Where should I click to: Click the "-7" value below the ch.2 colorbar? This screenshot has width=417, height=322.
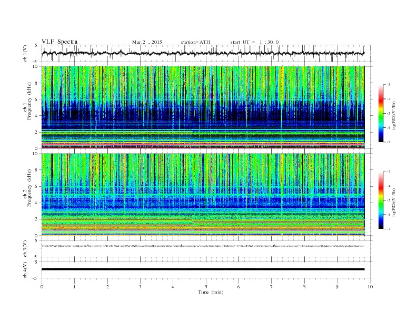click(x=388, y=229)
